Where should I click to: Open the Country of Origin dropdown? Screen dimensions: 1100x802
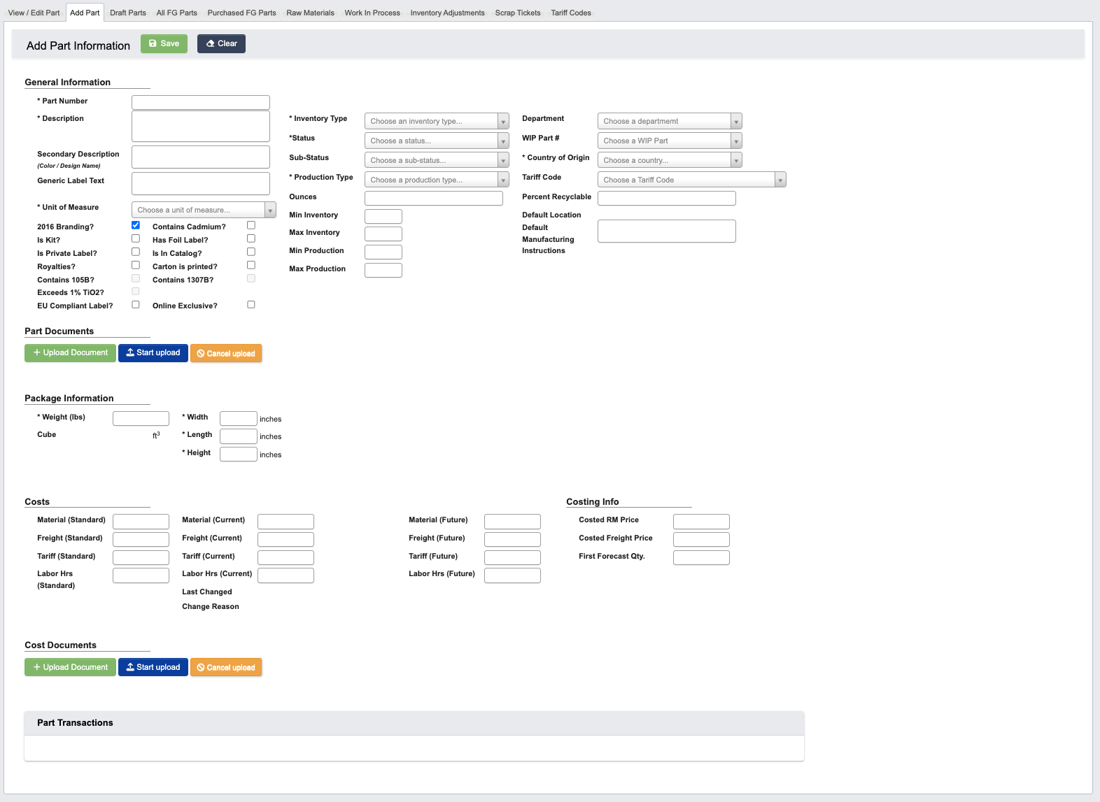pos(670,160)
